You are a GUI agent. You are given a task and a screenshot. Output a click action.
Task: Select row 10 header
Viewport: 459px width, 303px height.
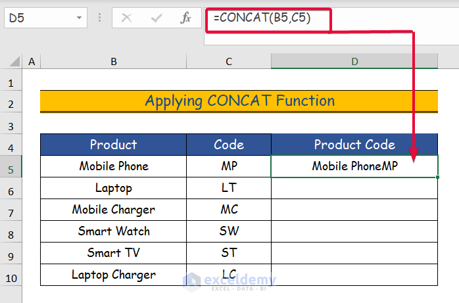pos(11,275)
